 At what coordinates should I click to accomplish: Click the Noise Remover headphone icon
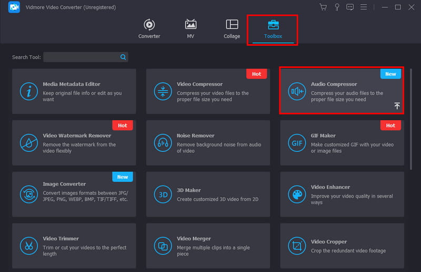pyautogui.click(x=163, y=142)
